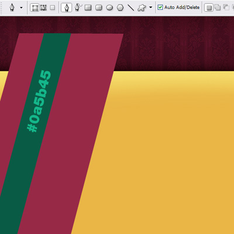Uncheck the Auto Add/Delete checkbox
Screen dimensions: 234x234
160,8
